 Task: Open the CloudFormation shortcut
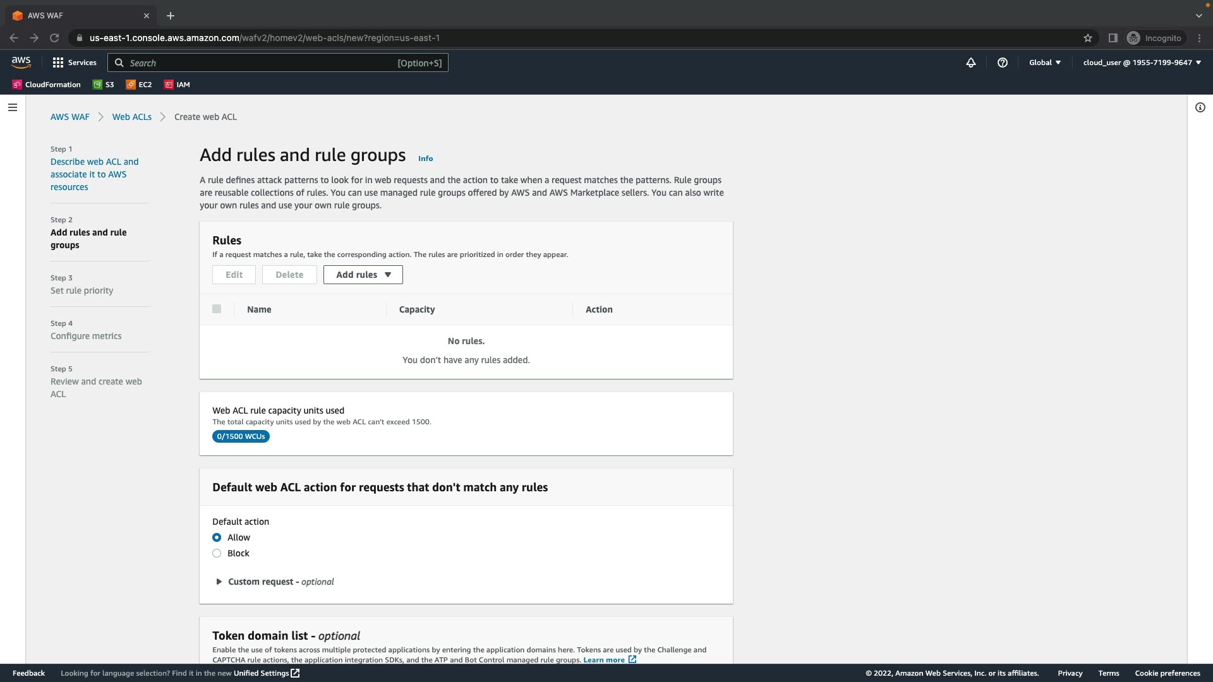point(47,85)
